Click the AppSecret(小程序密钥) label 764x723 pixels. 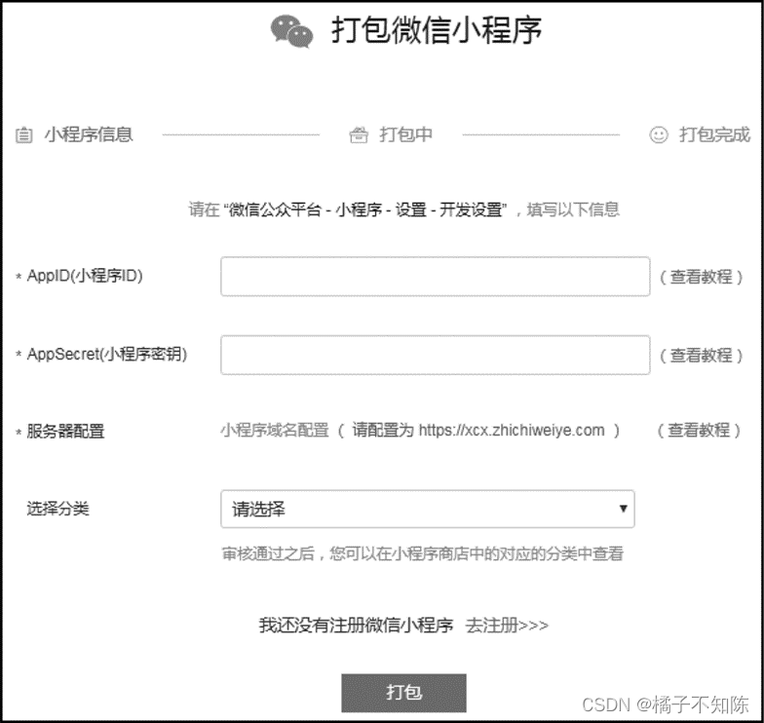tap(107, 355)
